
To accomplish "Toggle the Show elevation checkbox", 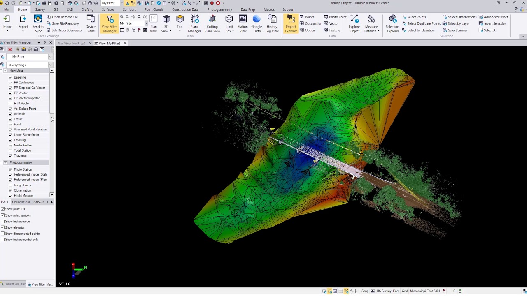I will (2, 227).
